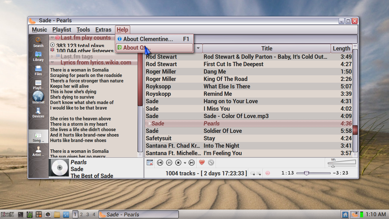Open the Search tab in sidebar
This screenshot has width=389, height=219.
(38, 42)
